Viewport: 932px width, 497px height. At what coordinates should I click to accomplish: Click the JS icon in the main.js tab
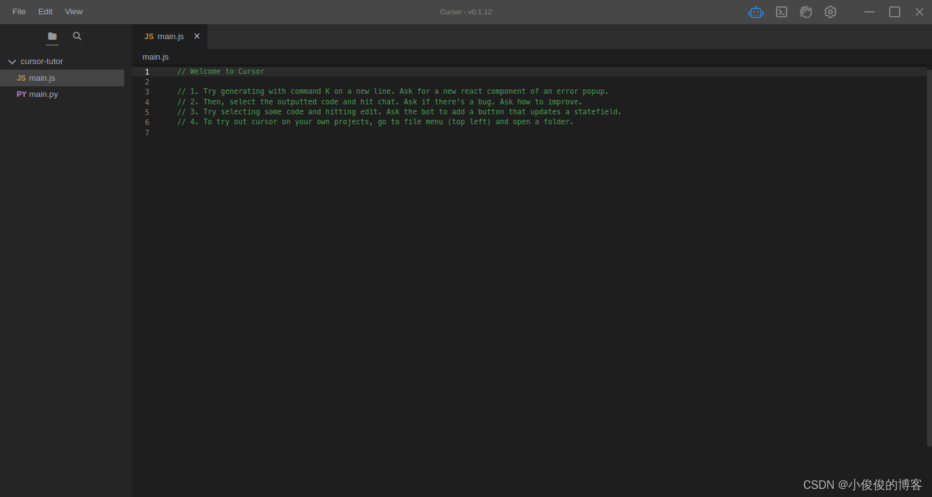[x=149, y=37]
